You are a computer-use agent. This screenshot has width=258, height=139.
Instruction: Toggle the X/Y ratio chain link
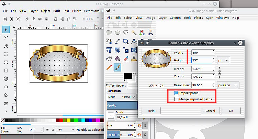(x=219, y=73)
